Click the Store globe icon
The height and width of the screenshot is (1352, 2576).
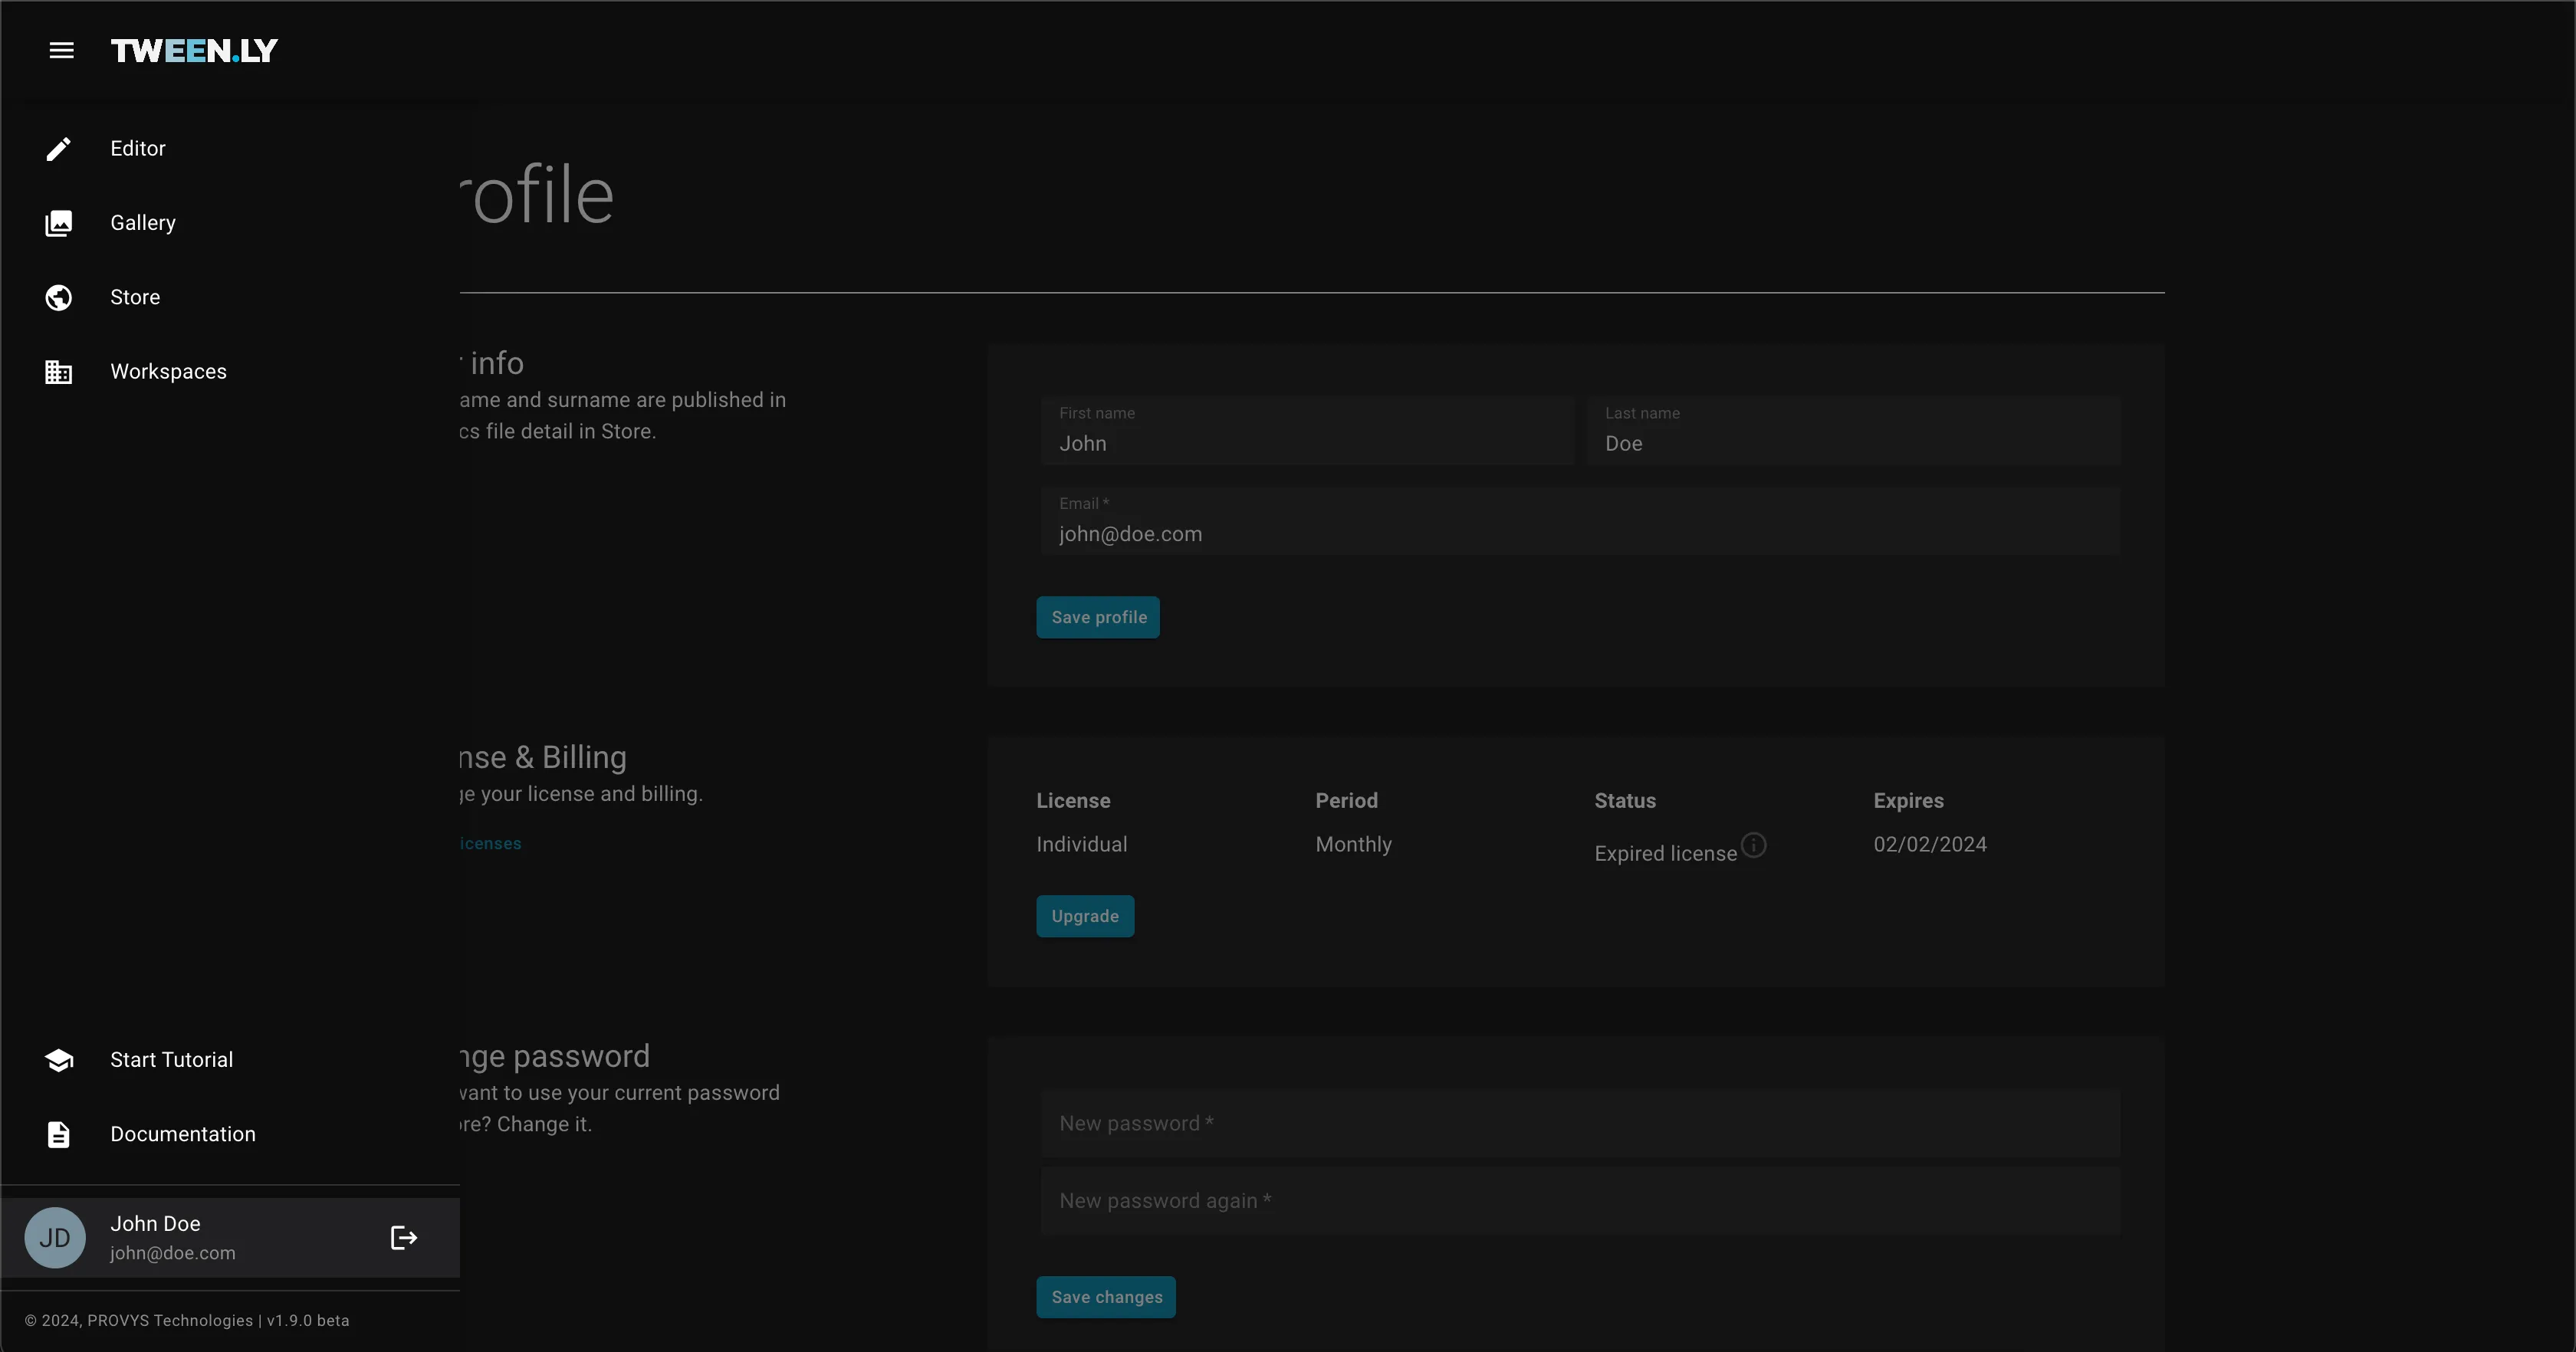pos(59,298)
